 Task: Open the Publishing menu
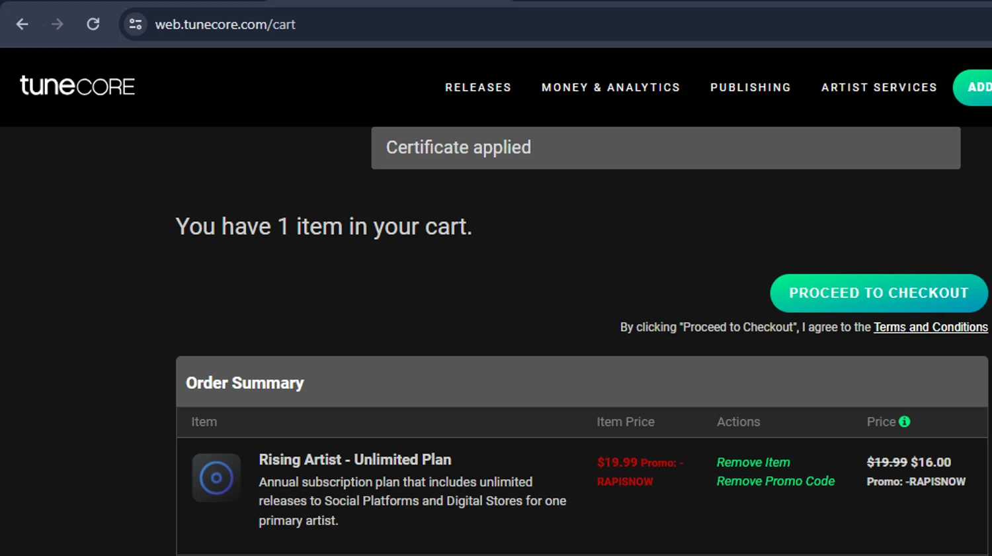coord(751,87)
